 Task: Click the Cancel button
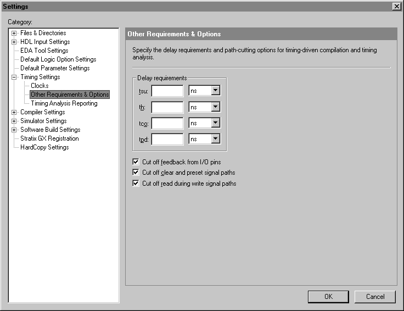tap(375, 297)
